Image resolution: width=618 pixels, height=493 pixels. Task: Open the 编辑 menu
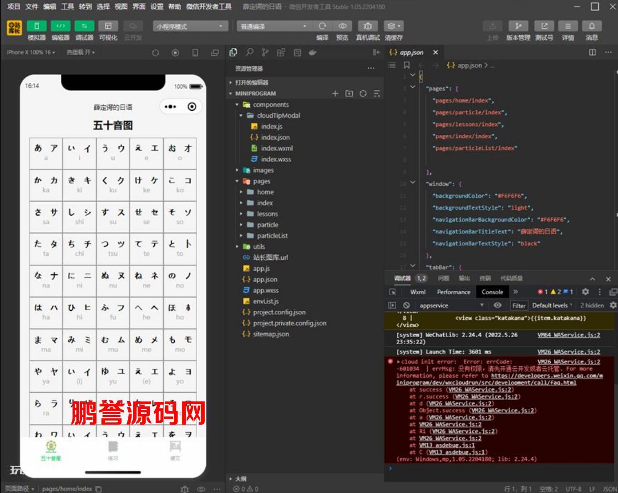click(x=50, y=6)
